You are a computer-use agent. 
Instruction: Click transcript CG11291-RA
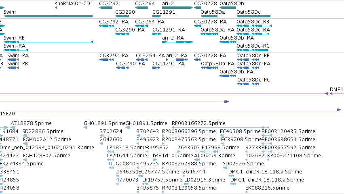point(157,34)
